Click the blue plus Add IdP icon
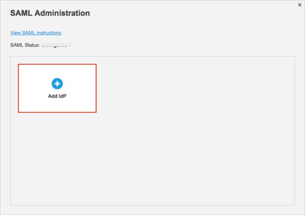305x215 pixels. (57, 84)
